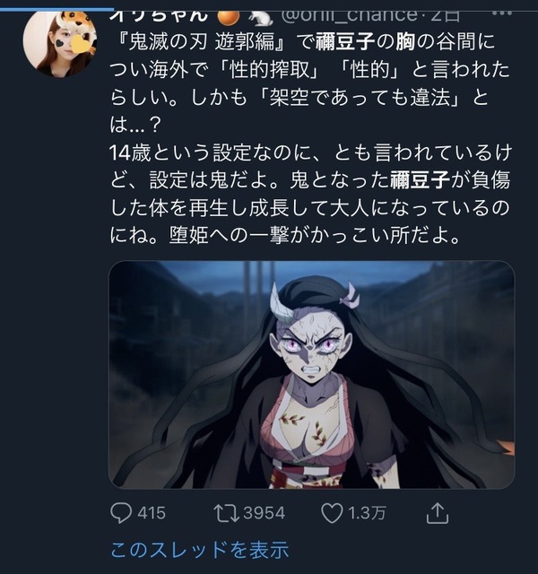Image resolution: width=538 pixels, height=574 pixels.
Task: View the 3954 retweets count
Action: 265,513
